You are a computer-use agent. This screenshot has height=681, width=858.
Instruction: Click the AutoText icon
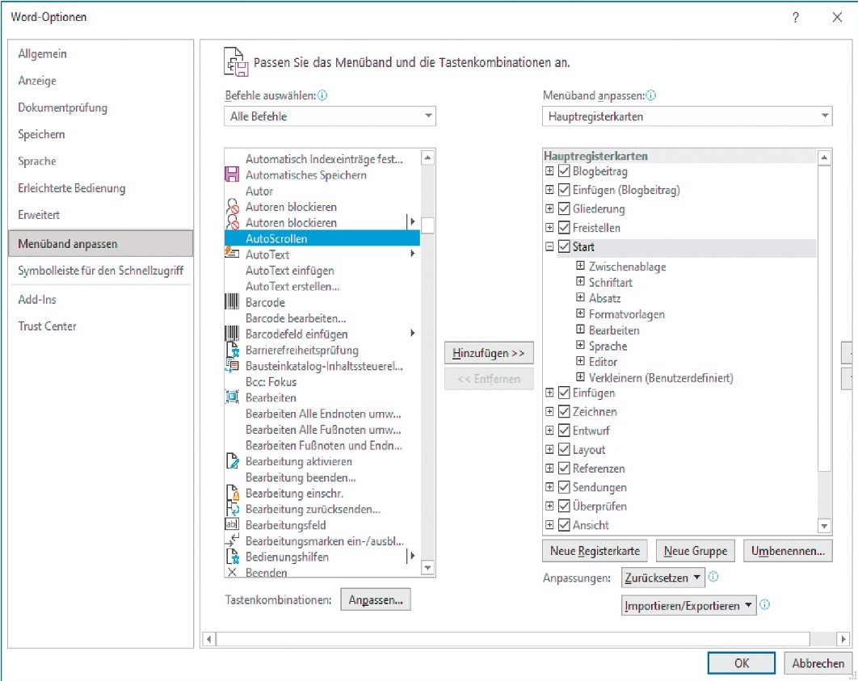pyautogui.click(x=232, y=254)
